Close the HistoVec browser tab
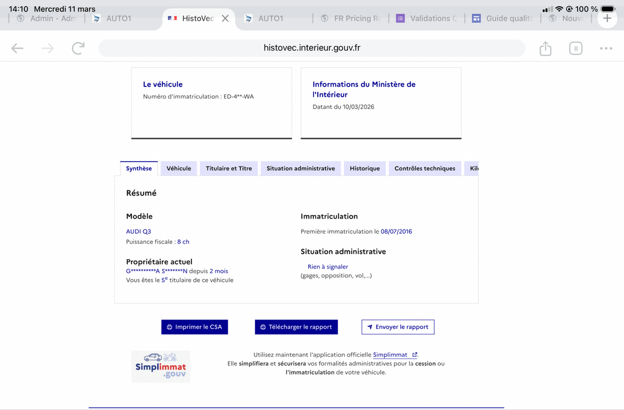The height and width of the screenshot is (410, 624). (x=225, y=18)
